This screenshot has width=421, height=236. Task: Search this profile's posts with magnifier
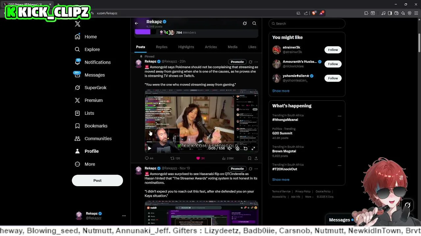tap(254, 23)
